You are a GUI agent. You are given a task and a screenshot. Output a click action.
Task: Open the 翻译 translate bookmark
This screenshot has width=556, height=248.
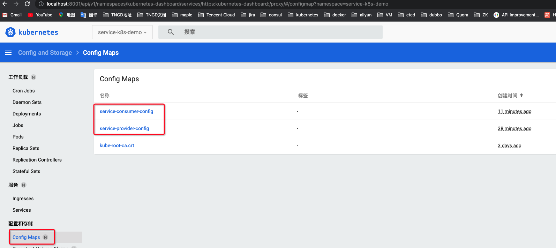coord(89,15)
